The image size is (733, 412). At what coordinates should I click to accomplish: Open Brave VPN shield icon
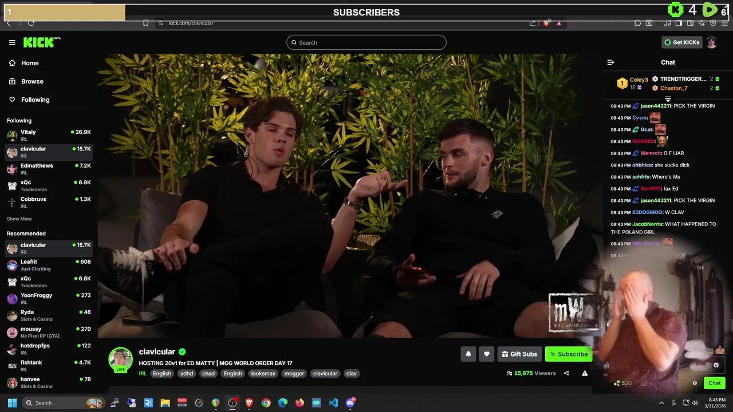coord(713,23)
